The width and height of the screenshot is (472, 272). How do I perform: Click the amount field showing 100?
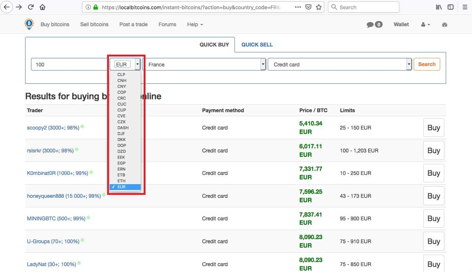coord(70,64)
